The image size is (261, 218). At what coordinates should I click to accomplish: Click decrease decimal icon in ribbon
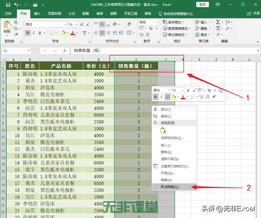click(x=147, y=35)
